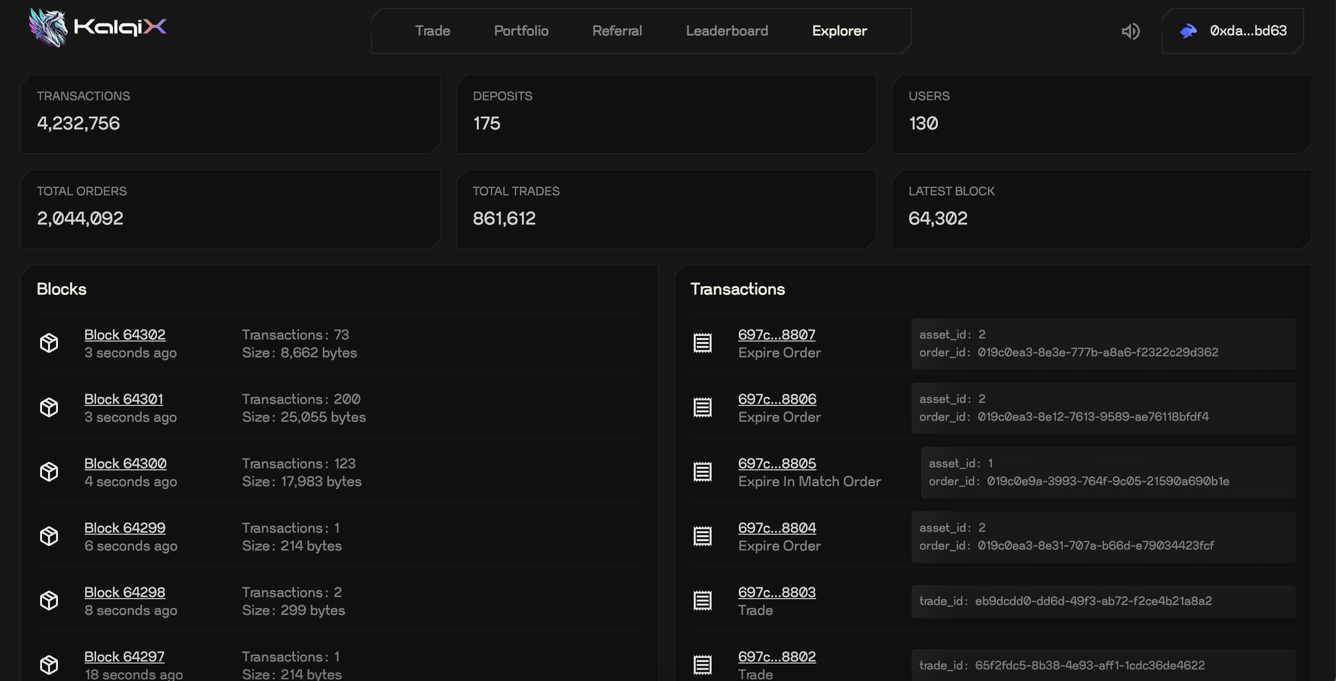Open transaction 697c...8804 link
This screenshot has width=1336, height=681.
(777, 528)
